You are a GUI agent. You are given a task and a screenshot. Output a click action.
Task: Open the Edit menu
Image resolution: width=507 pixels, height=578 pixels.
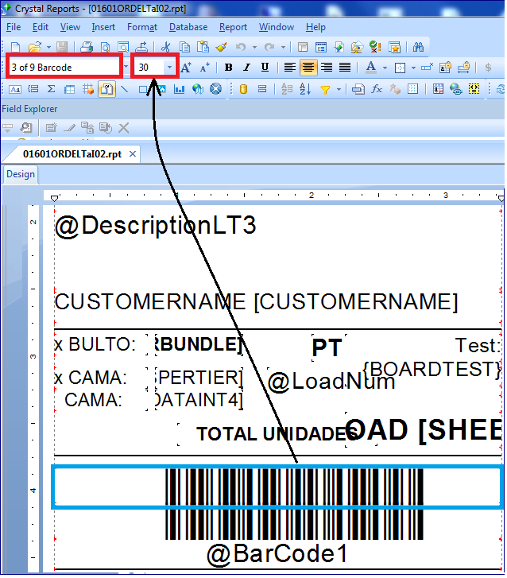41,27
